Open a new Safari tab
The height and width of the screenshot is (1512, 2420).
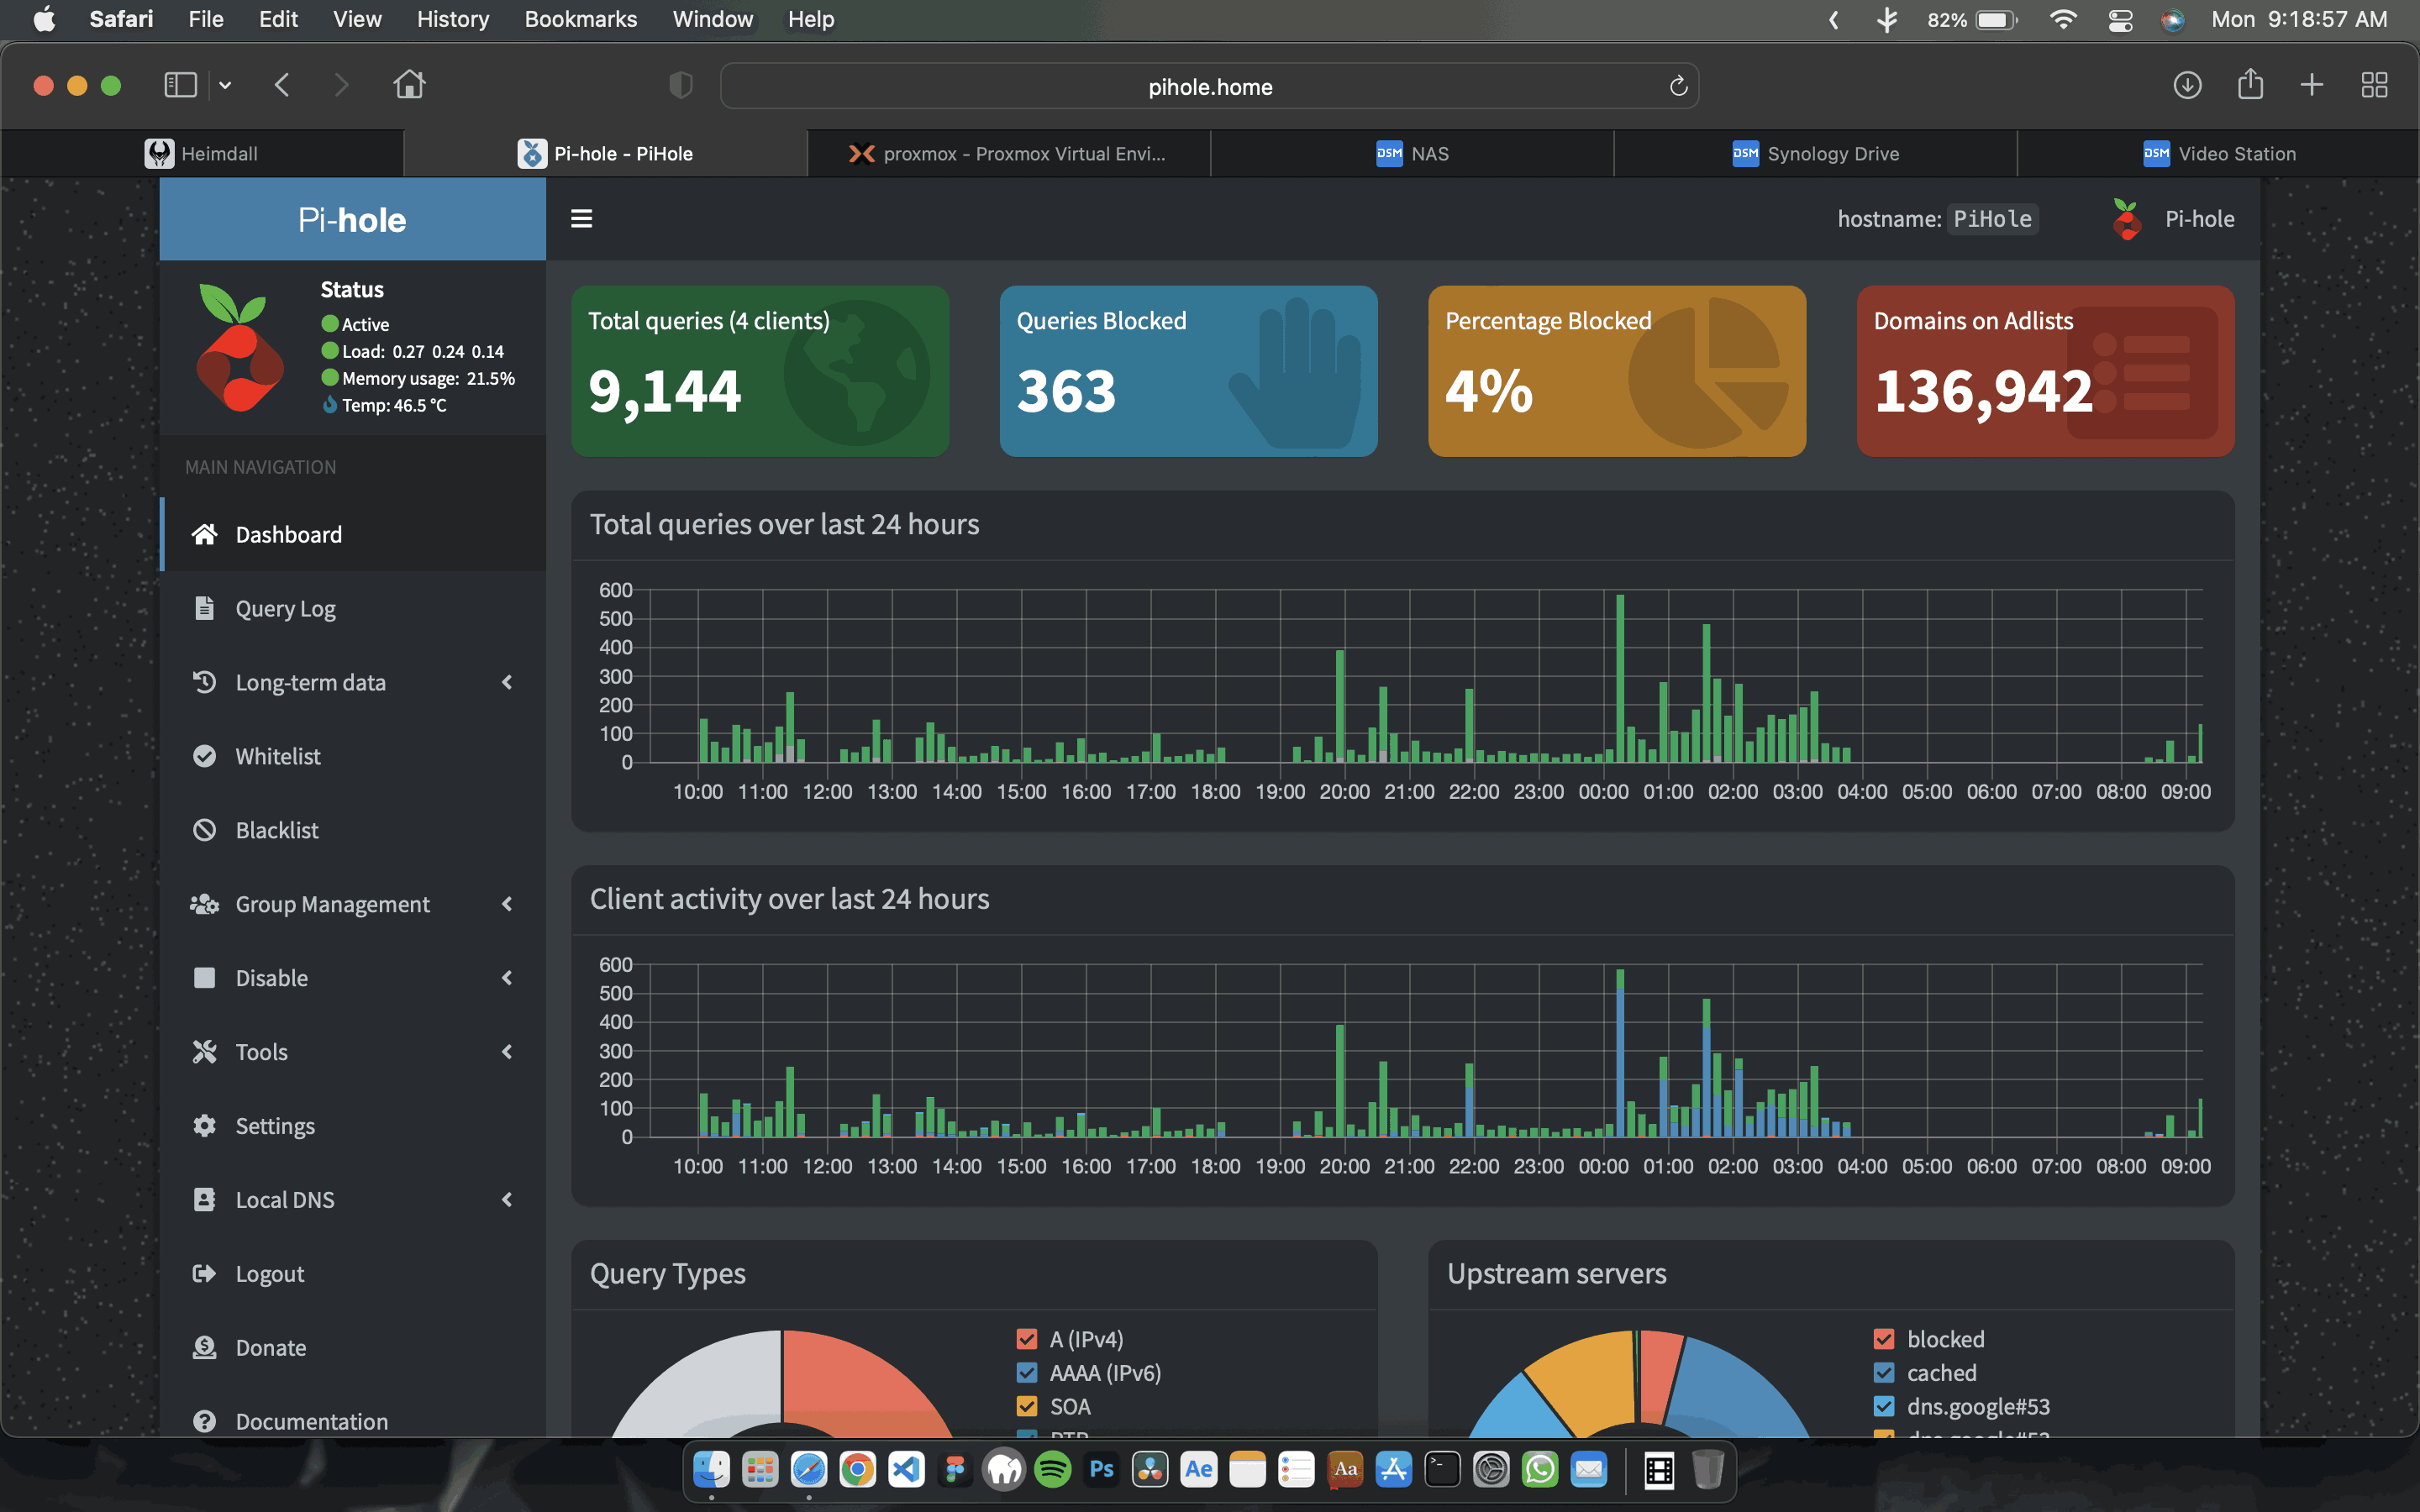tap(2312, 85)
